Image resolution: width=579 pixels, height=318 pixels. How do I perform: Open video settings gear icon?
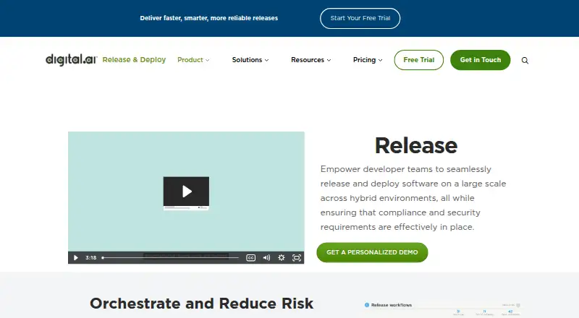[282, 257]
